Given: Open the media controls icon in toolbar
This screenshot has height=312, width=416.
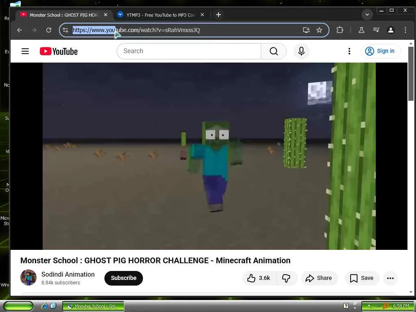Looking at the screenshot, I should tap(376, 30).
